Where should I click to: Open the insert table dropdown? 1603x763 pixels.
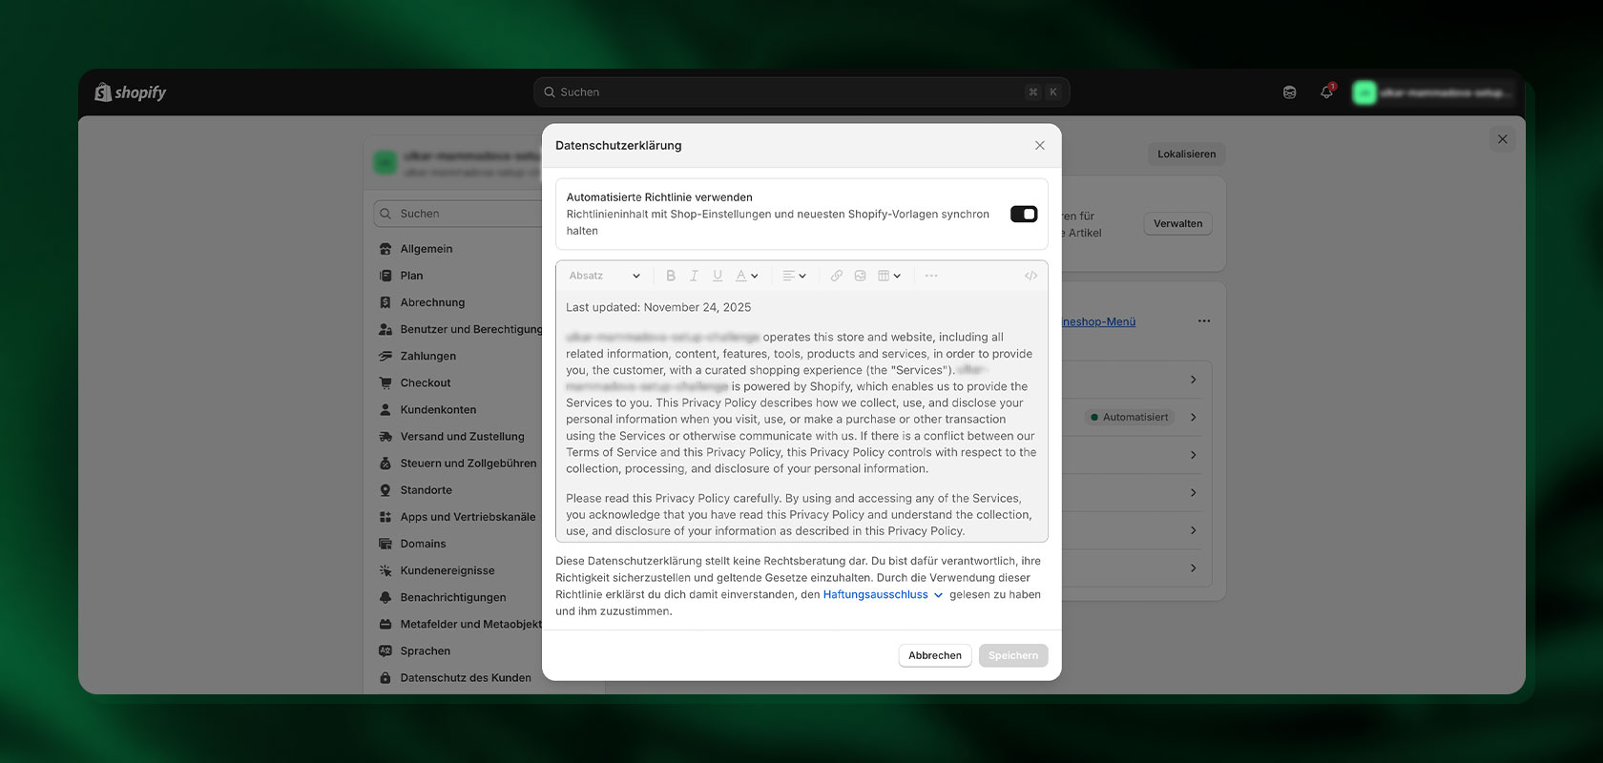click(889, 276)
